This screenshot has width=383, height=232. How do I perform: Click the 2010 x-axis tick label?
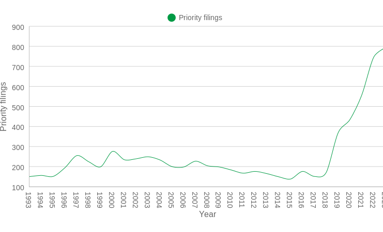(230, 200)
